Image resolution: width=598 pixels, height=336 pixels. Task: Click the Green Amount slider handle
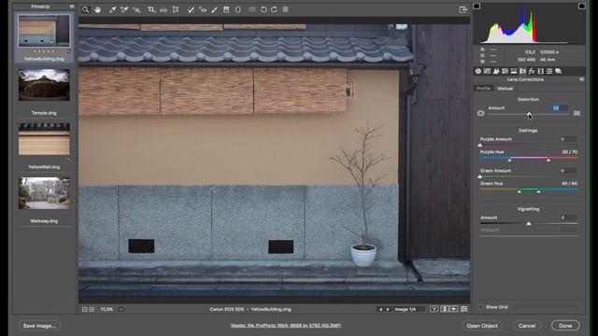pos(480,176)
